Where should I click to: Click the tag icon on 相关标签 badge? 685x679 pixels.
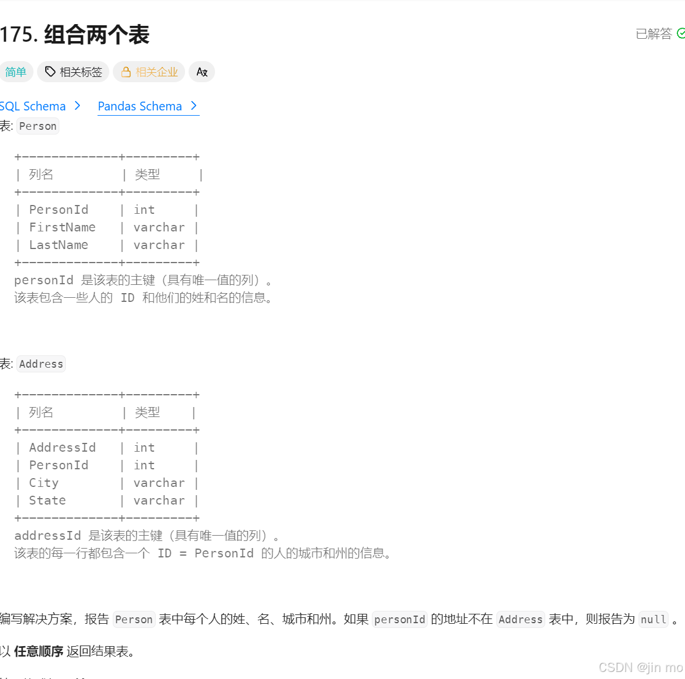[50, 71]
